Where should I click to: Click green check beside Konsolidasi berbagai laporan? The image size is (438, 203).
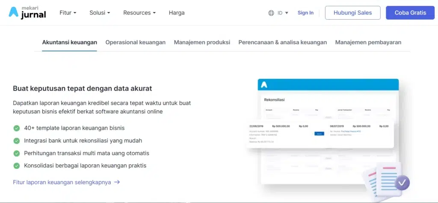17,166
